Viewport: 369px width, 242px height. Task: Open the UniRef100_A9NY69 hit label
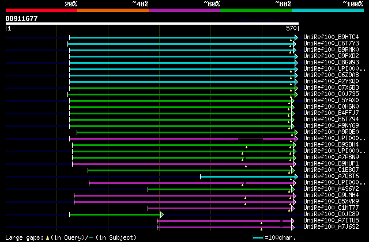[331, 125]
